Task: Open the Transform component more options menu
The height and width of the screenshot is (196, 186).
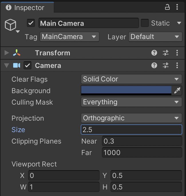Action: 177,53
